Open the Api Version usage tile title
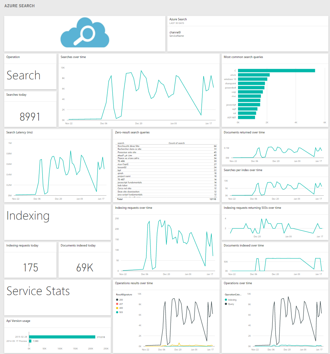The width and height of the screenshot is (330, 354). coord(18,321)
